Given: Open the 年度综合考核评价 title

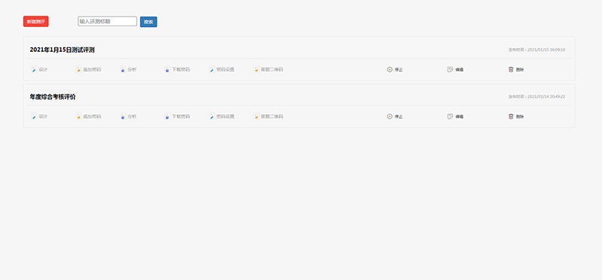Looking at the screenshot, I should click(x=53, y=97).
